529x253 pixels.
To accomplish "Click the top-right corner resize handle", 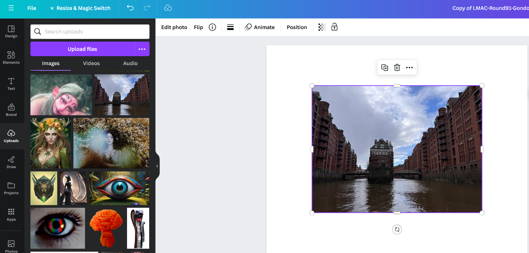I will pyautogui.click(x=482, y=86).
